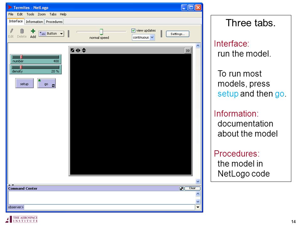The image size is (301, 225).
Task: Click the NetLogo red arrow title icon
Action: (x=10, y=7)
